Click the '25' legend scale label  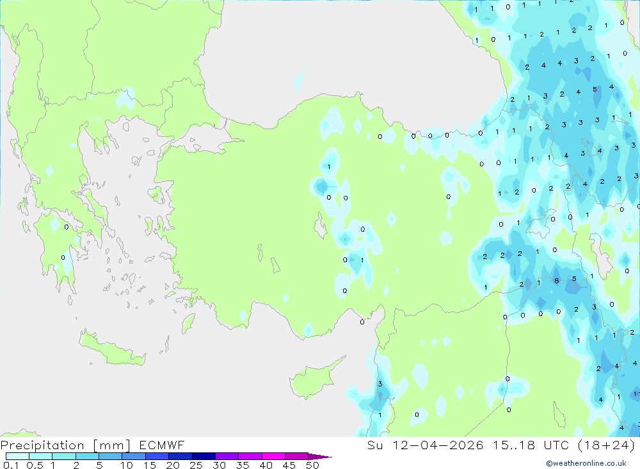[196, 465]
